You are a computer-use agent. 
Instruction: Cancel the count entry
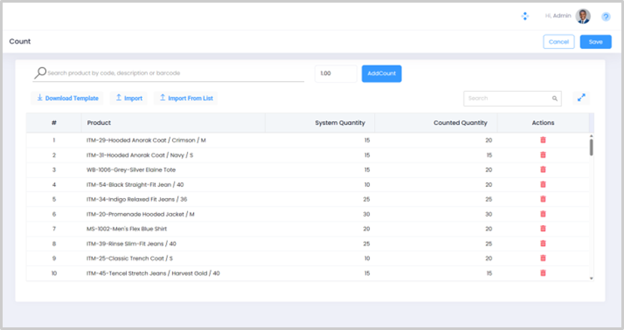[559, 42]
